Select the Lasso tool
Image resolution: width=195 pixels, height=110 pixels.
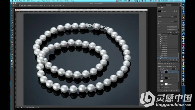(12, 16)
